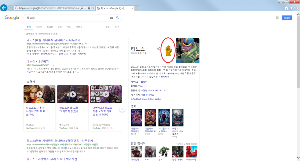Image resolution: width=300 pixels, height=161 pixels.
Task: Click the browser Forward arrow button
Action: coord(10,8)
